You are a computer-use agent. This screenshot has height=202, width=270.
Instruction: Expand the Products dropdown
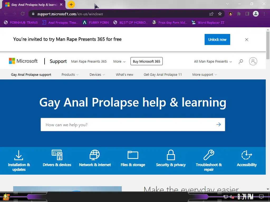70,74
